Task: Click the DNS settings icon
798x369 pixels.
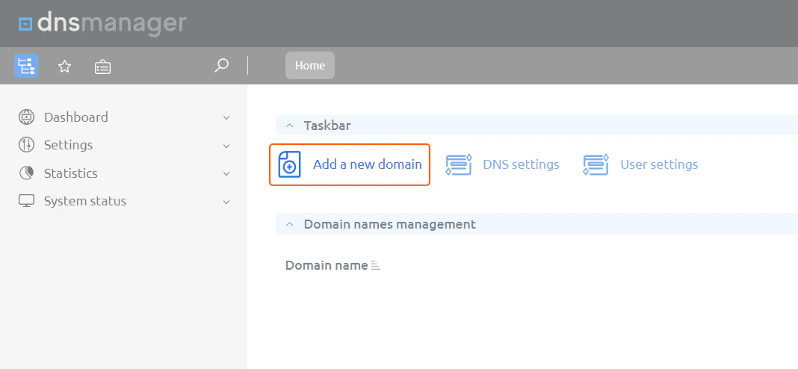Action: [x=459, y=164]
